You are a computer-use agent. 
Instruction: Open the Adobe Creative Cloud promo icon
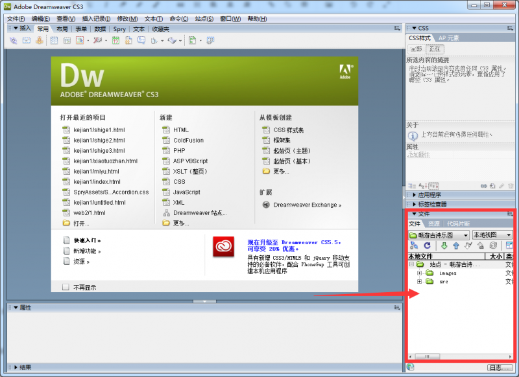[223, 247]
